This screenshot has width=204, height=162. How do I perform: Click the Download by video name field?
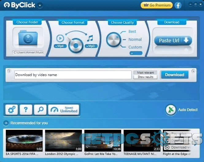[73, 75]
